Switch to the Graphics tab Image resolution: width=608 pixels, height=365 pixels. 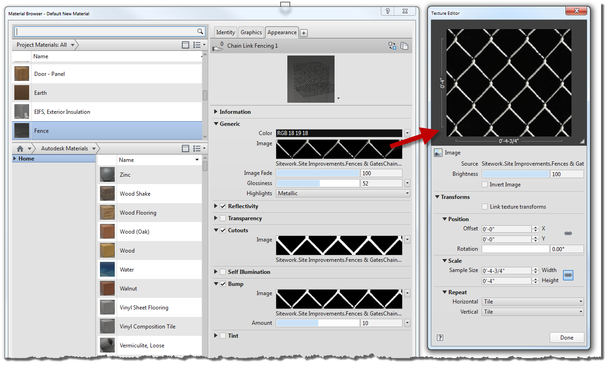tap(251, 32)
